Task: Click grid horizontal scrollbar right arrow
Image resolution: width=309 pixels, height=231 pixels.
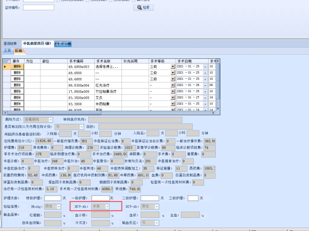Action: [x=213, y=113]
